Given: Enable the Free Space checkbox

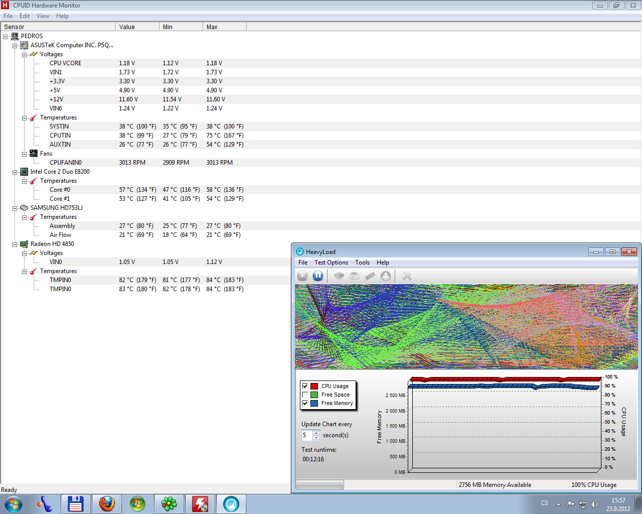Looking at the screenshot, I should [x=305, y=395].
